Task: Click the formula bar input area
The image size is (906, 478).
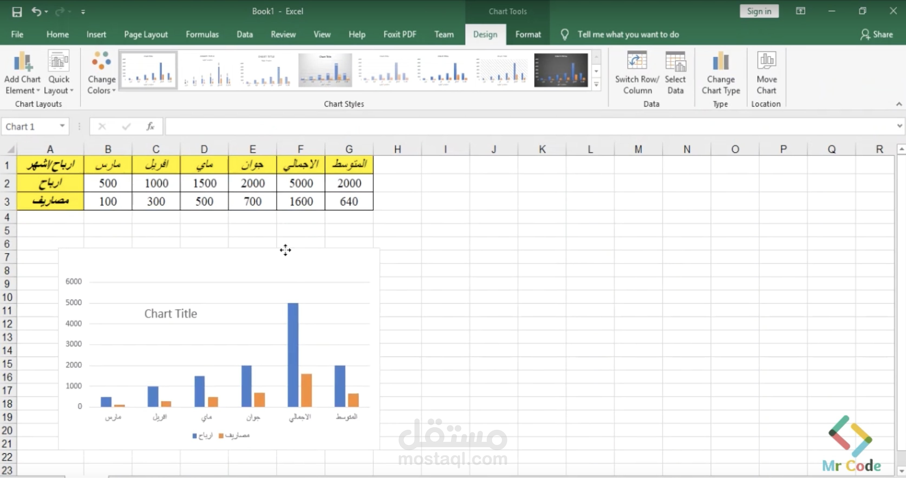Action: coord(530,126)
